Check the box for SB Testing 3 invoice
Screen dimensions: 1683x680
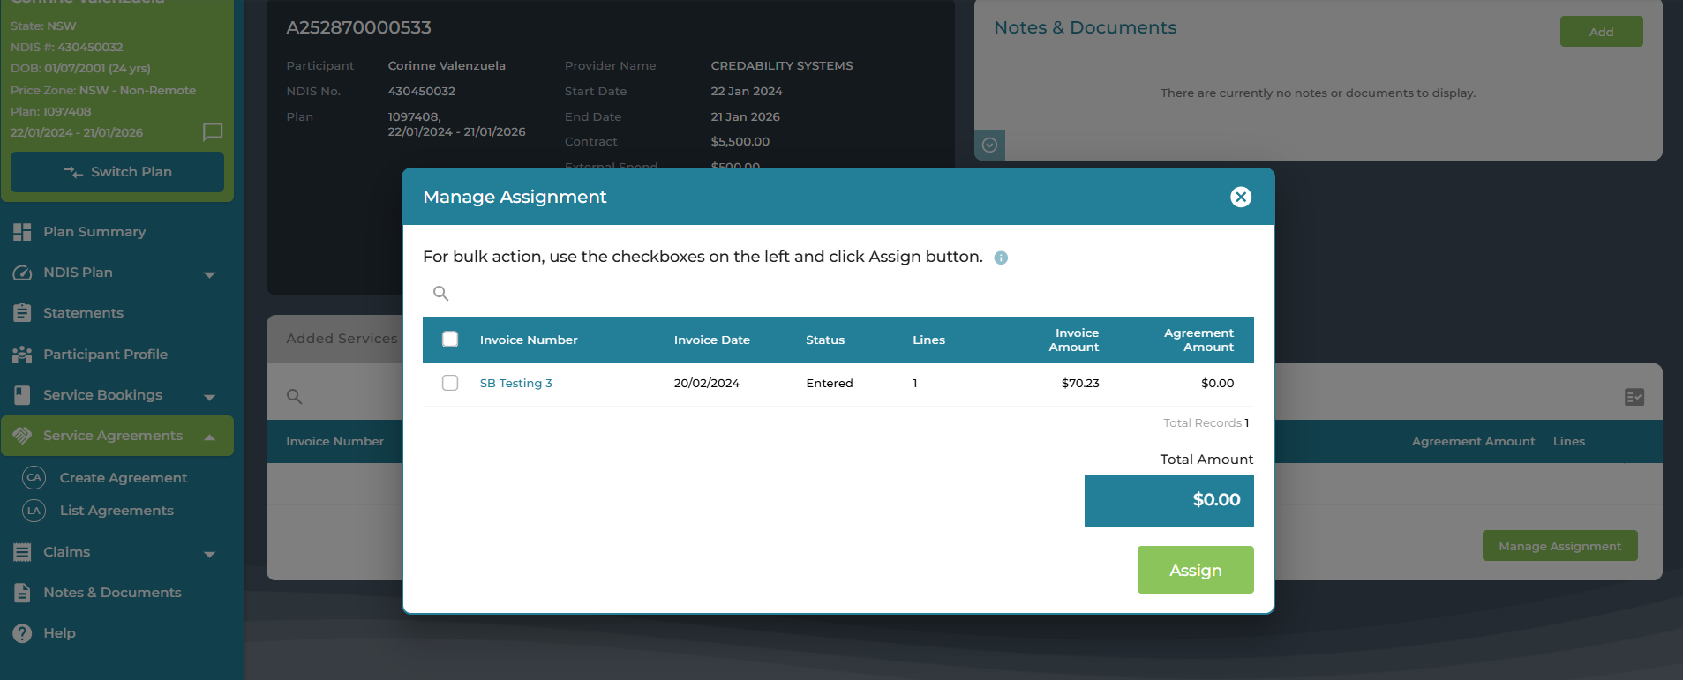coord(450,383)
